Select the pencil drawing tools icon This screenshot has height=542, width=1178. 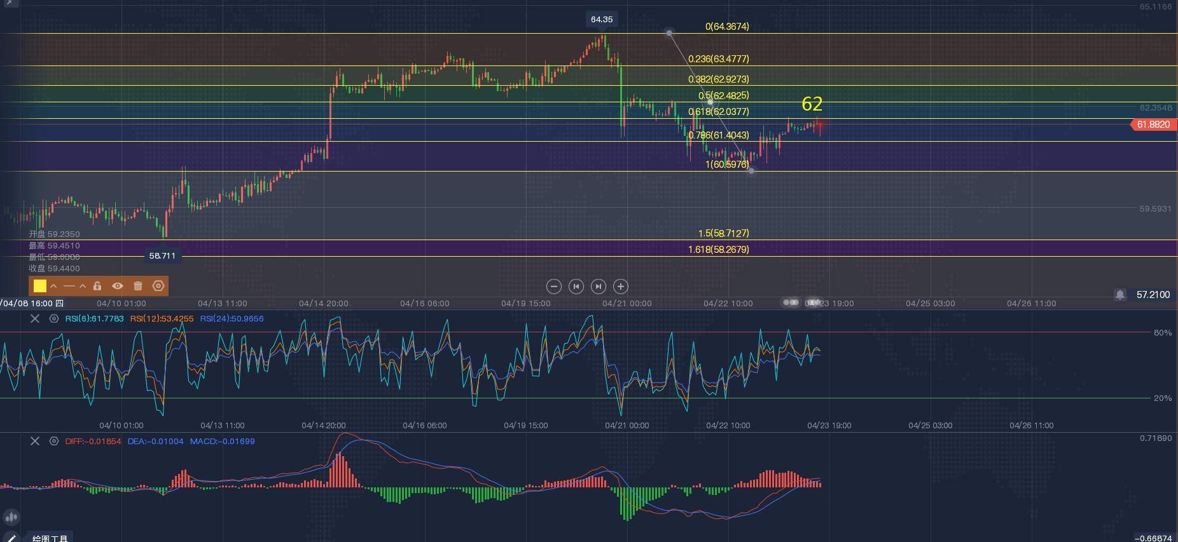11,537
